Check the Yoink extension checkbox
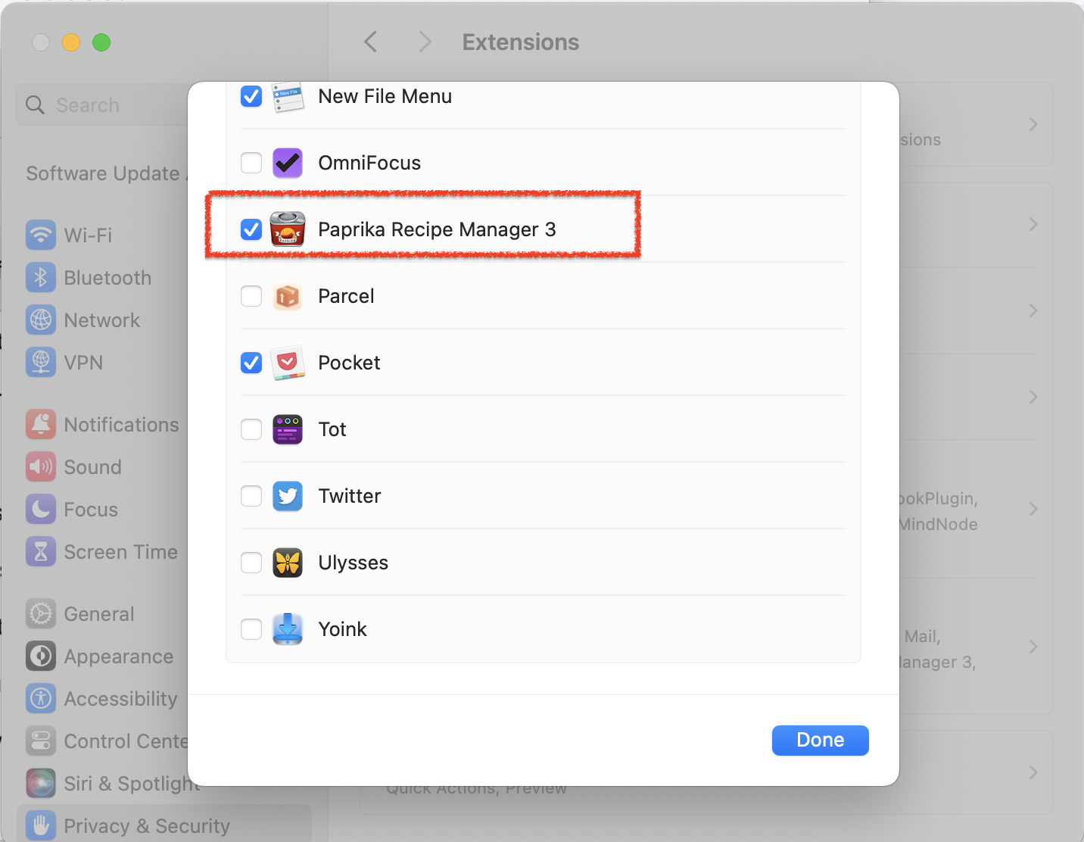Image resolution: width=1084 pixels, height=842 pixels. (251, 629)
